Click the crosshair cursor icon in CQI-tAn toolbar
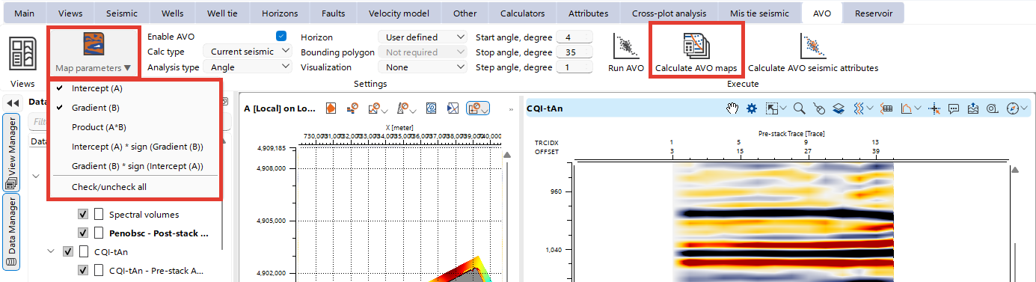The width and height of the screenshot is (1036, 282). point(934,108)
